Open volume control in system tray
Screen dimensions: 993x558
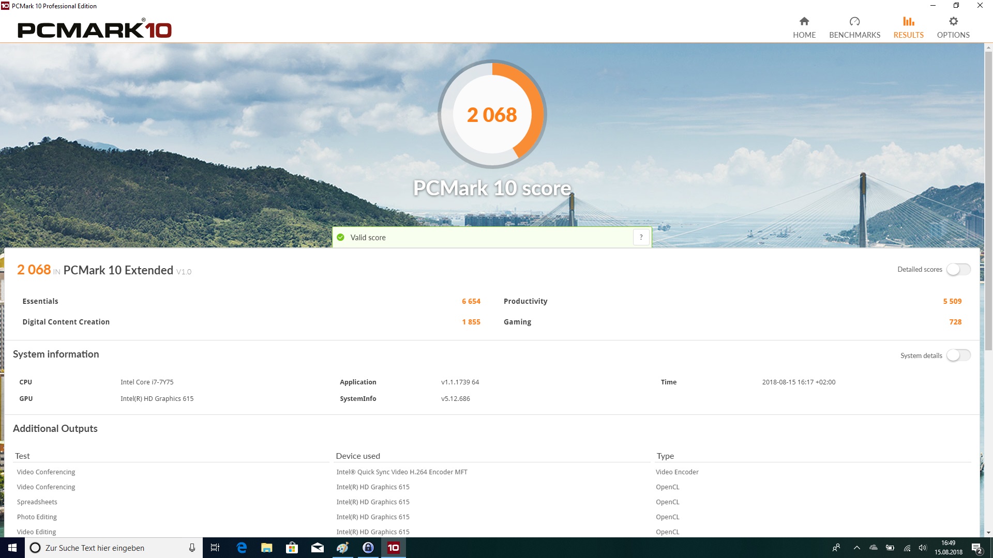[923, 548]
